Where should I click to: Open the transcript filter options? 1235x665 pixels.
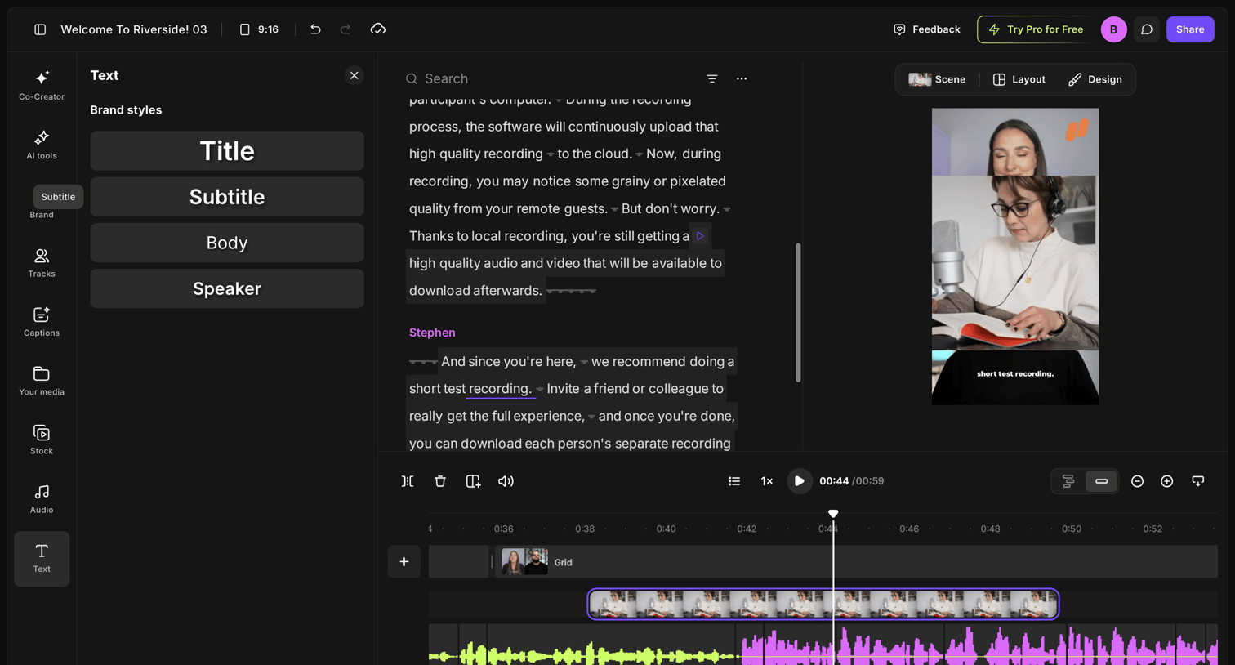712,78
